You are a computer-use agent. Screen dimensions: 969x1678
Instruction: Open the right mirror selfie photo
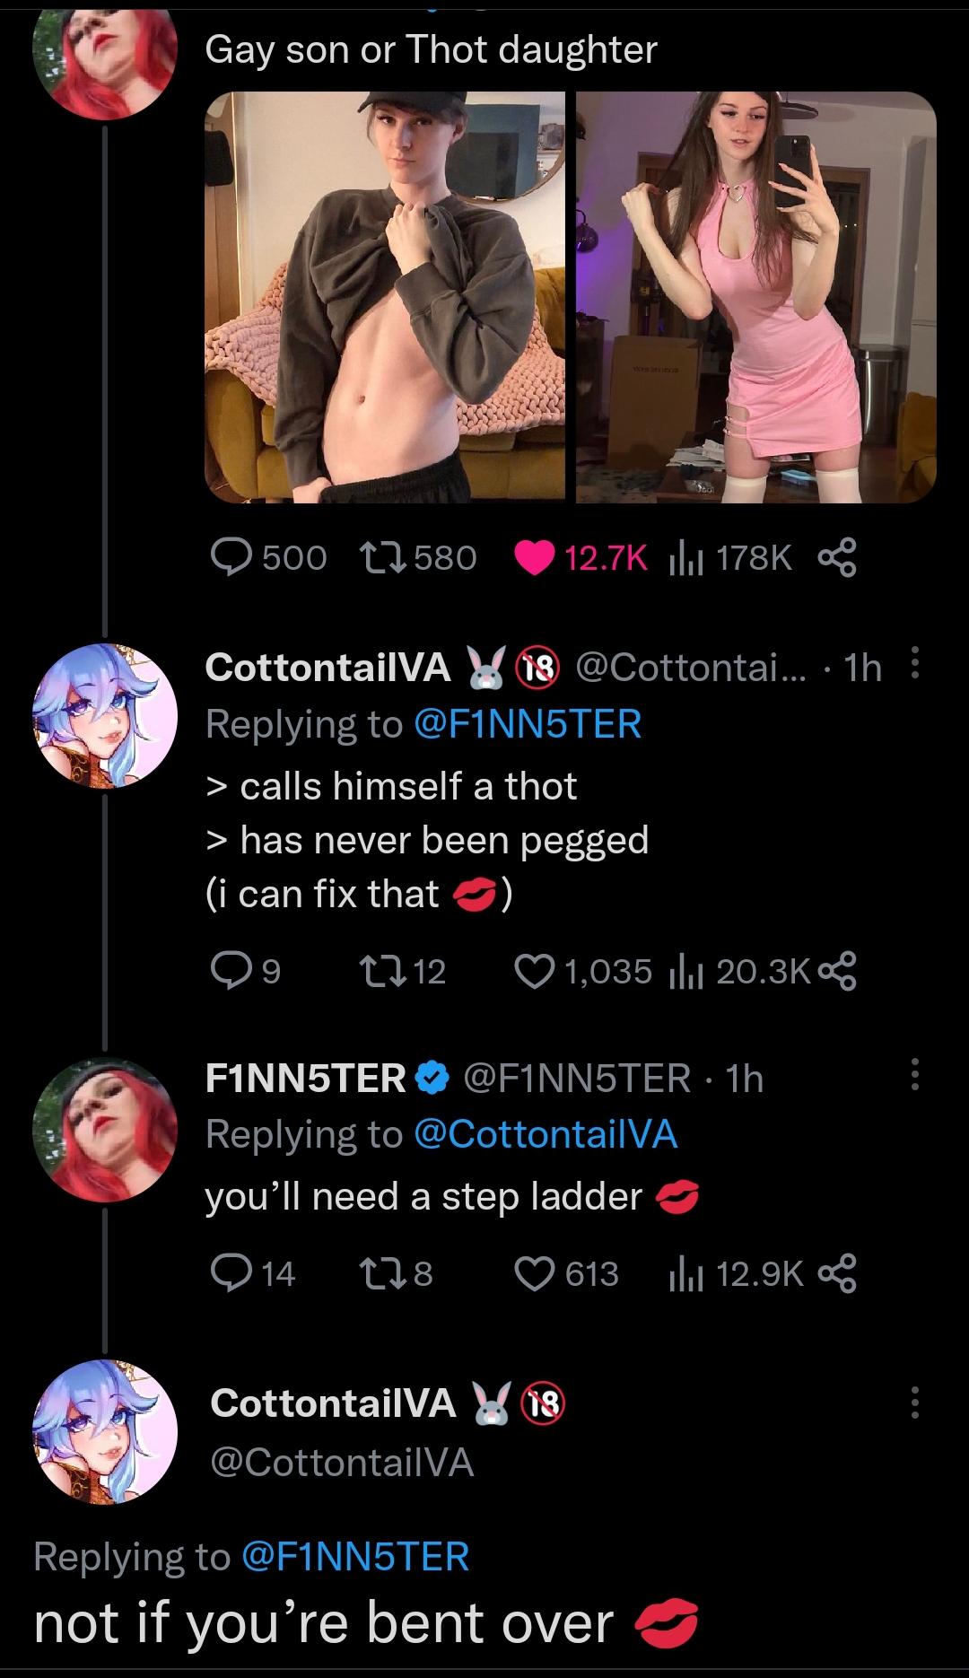(x=755, y=297)
